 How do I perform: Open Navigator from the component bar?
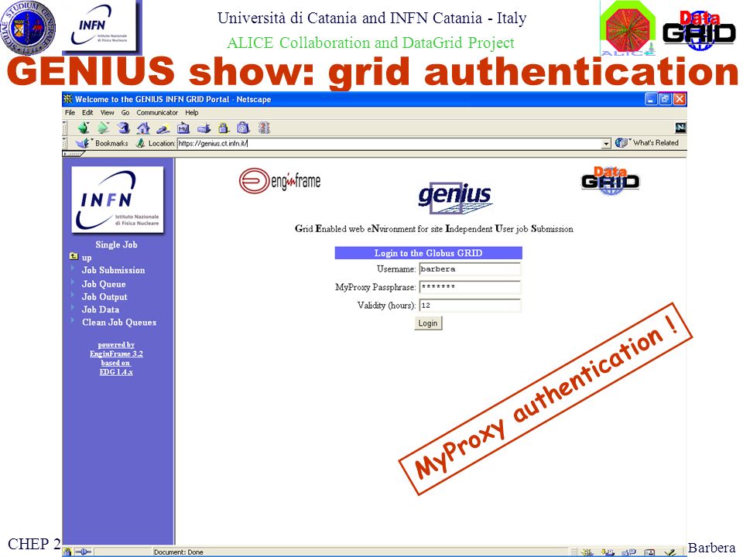[587, 552]
